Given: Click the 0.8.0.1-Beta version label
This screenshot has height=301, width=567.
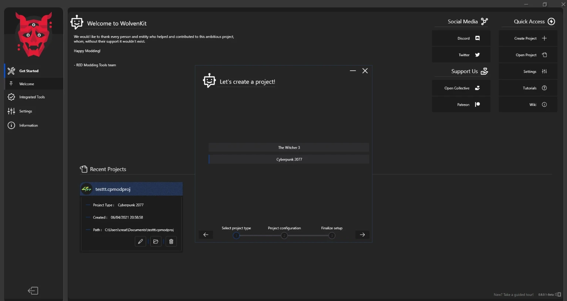Looking at the screenshot, I should point(546,295).
